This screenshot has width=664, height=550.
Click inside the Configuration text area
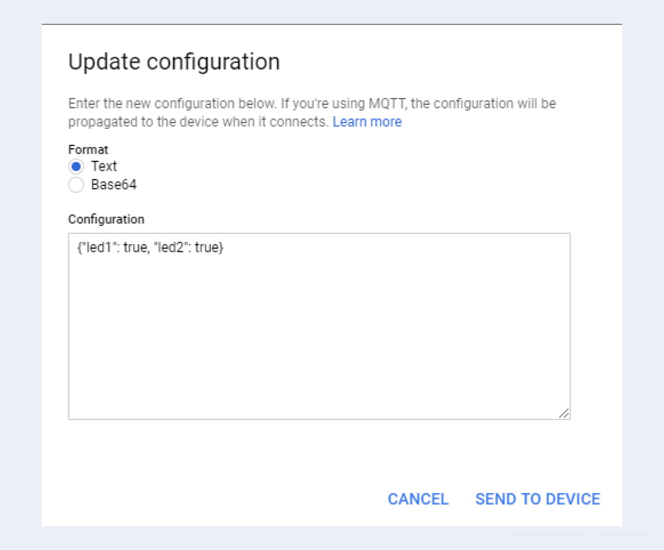[317, 322]
